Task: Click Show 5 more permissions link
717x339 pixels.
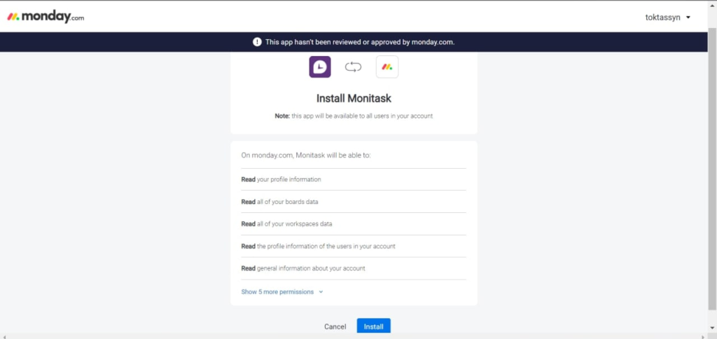Action: pos(277,292)
